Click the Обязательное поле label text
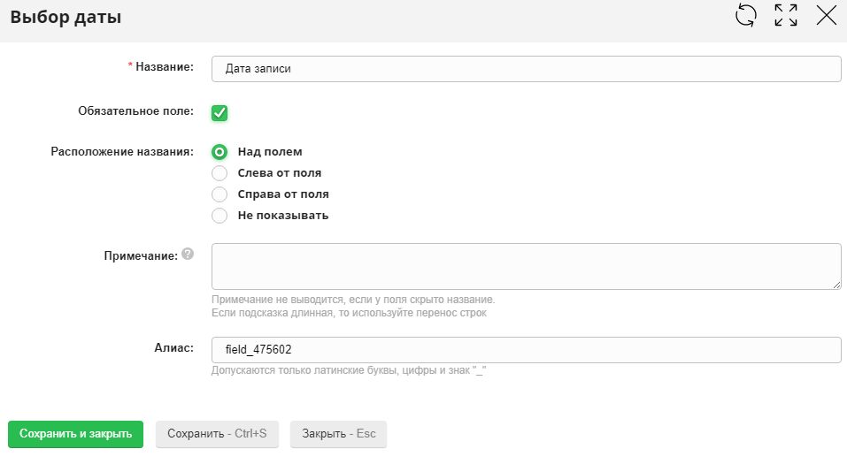This screenshot has width=847, height=464. coord(135,111)
